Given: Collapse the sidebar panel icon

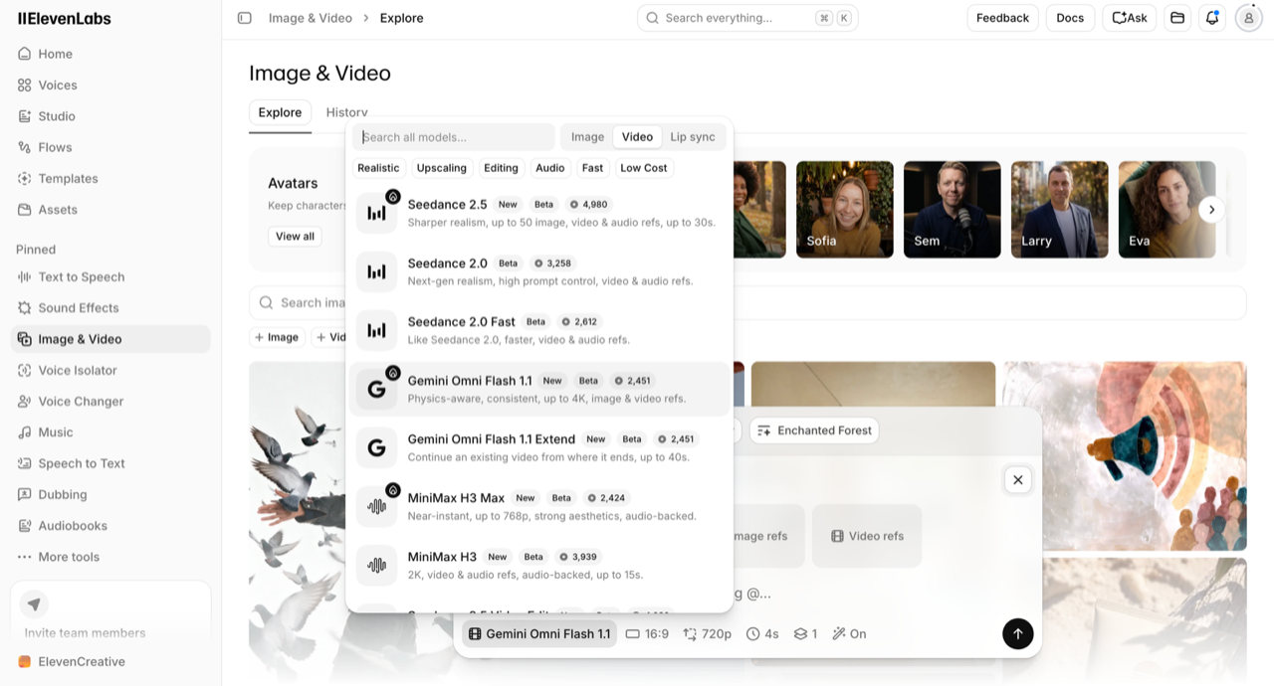Looking at the screenshot, I should click(x=245, y=18).
